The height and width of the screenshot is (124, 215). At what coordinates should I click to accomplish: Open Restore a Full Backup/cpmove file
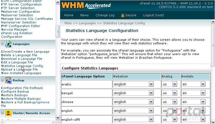tap(25, 104)
